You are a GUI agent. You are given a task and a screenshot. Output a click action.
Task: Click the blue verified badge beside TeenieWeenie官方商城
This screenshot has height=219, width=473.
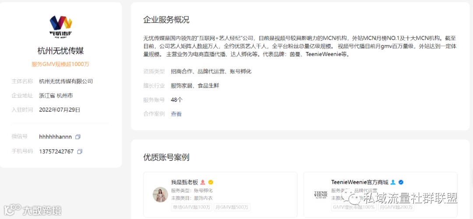pos(401,182)
